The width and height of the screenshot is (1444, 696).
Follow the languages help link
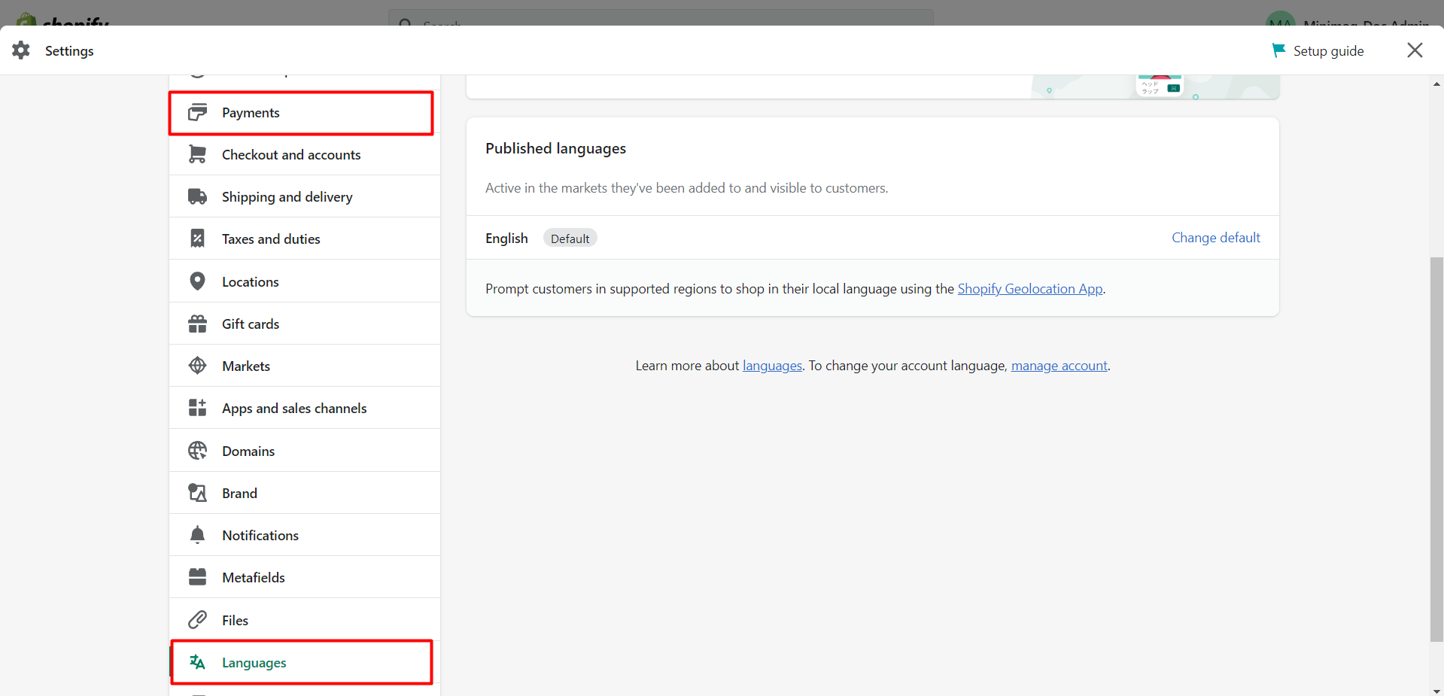[x=772, y=366]
